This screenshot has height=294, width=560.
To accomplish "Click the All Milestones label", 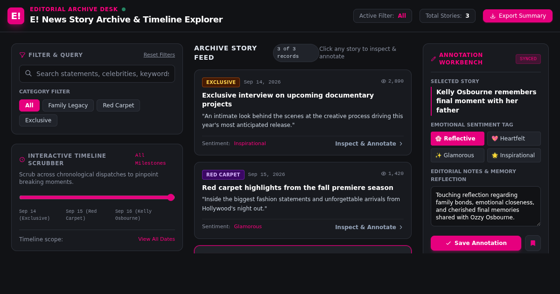I will (x=150, y=159).
